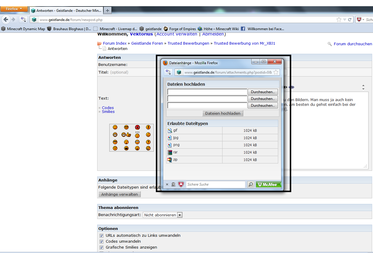Click the first file path input field

(x=207, y=92)
